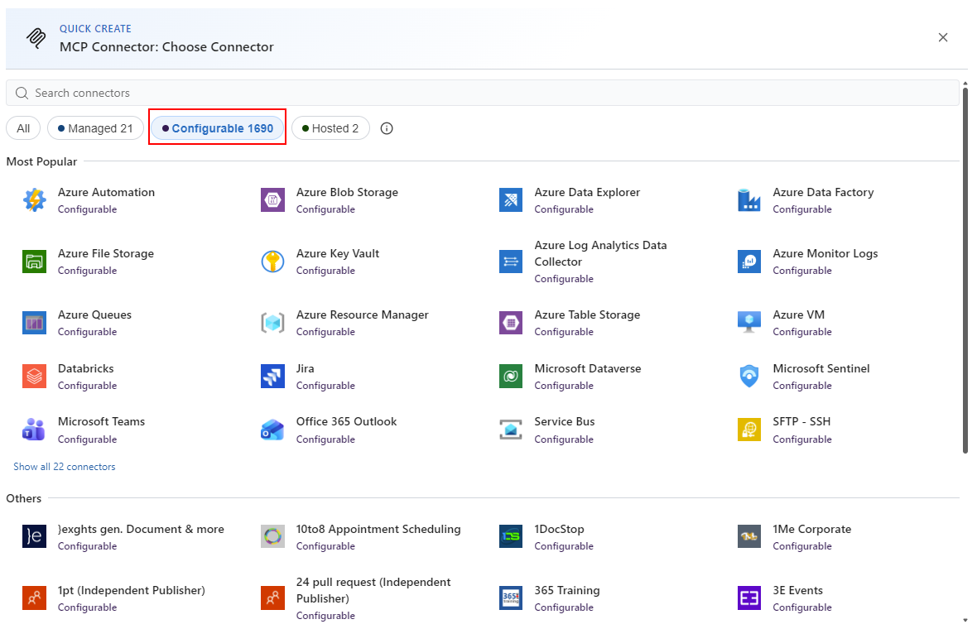
Task: Choose the 3E Events icon
Action: [x=749, y=598]
